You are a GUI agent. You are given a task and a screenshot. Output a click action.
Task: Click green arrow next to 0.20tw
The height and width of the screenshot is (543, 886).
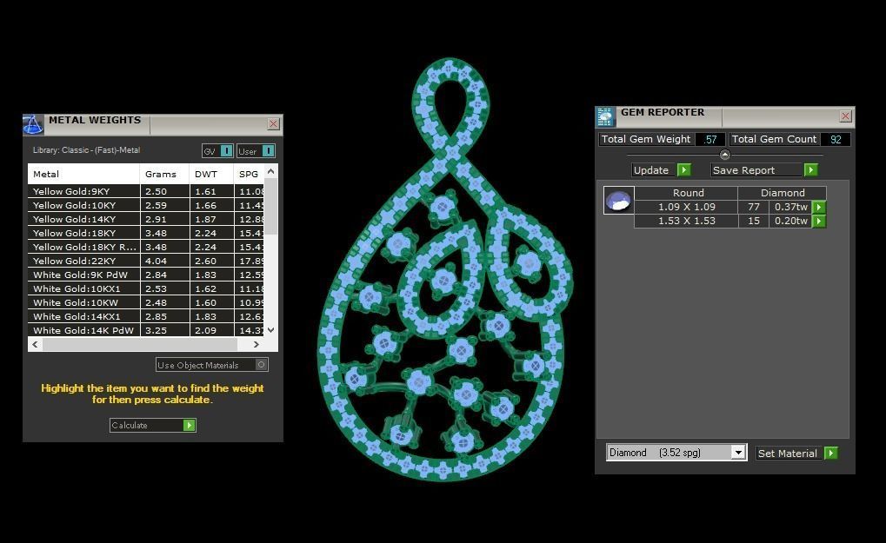[819, 222]
